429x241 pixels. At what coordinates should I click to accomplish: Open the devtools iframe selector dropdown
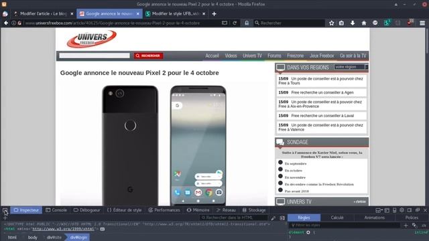tap(379, 210)
